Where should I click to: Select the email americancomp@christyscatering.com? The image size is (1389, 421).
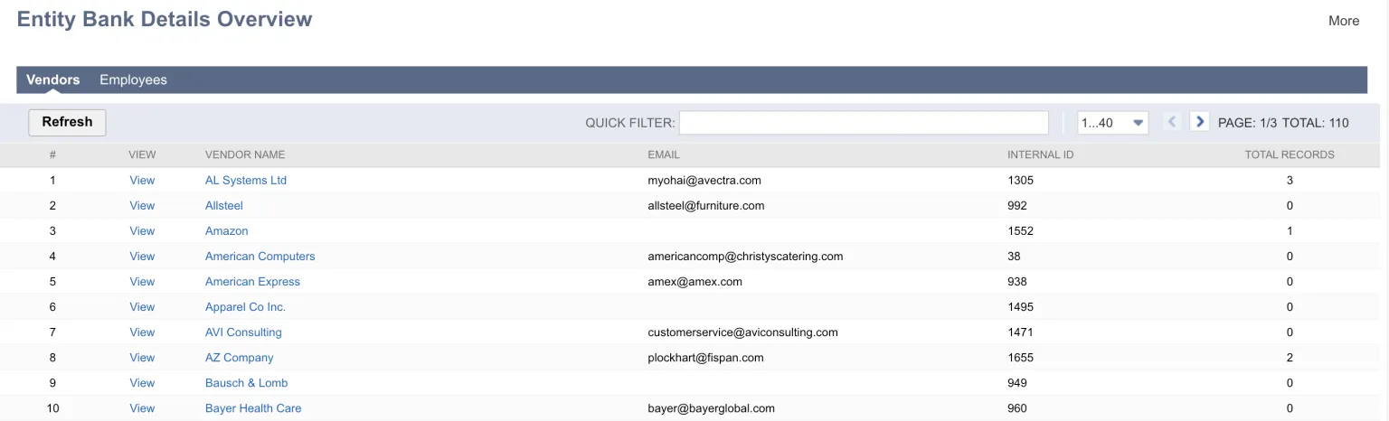coord(745,257)
